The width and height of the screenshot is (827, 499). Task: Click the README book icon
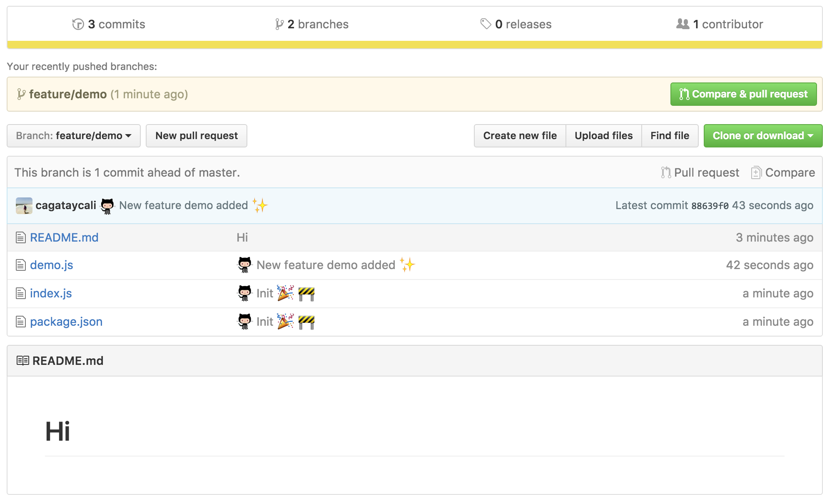(22, 361)
